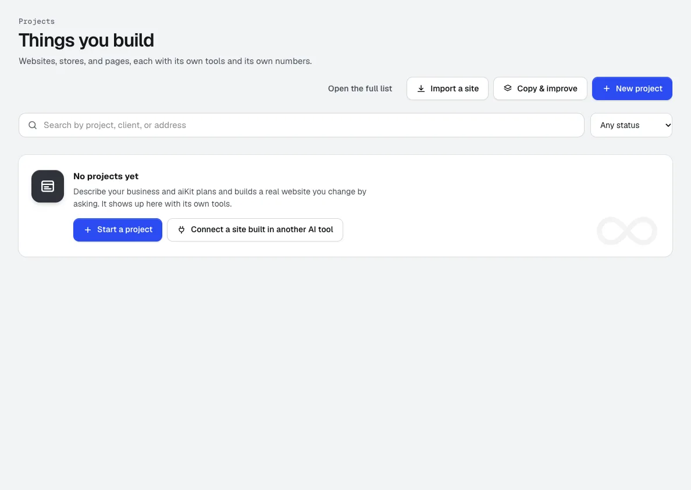Click the 'Projects' breadcrumb label
691x490 pixels.
pyautogui.click(x=37, y=21)
